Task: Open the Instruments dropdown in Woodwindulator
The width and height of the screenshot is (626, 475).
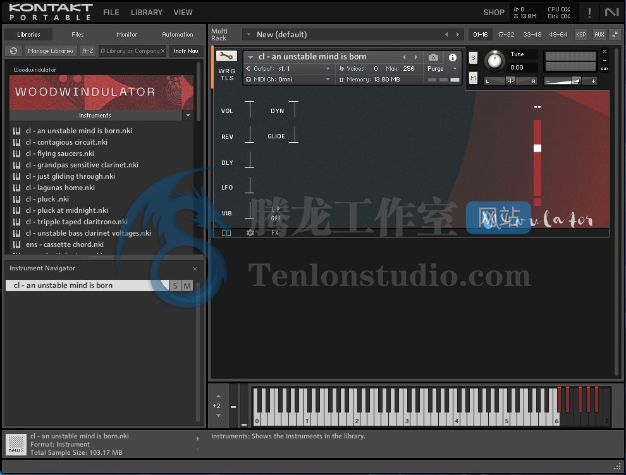Action: (188, 115)
